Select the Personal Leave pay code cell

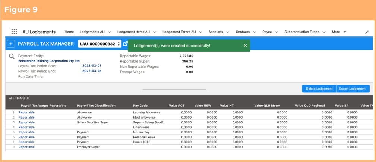pos(144,137)
